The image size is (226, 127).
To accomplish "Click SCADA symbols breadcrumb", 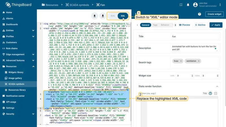I will click(x=77, y=5).
